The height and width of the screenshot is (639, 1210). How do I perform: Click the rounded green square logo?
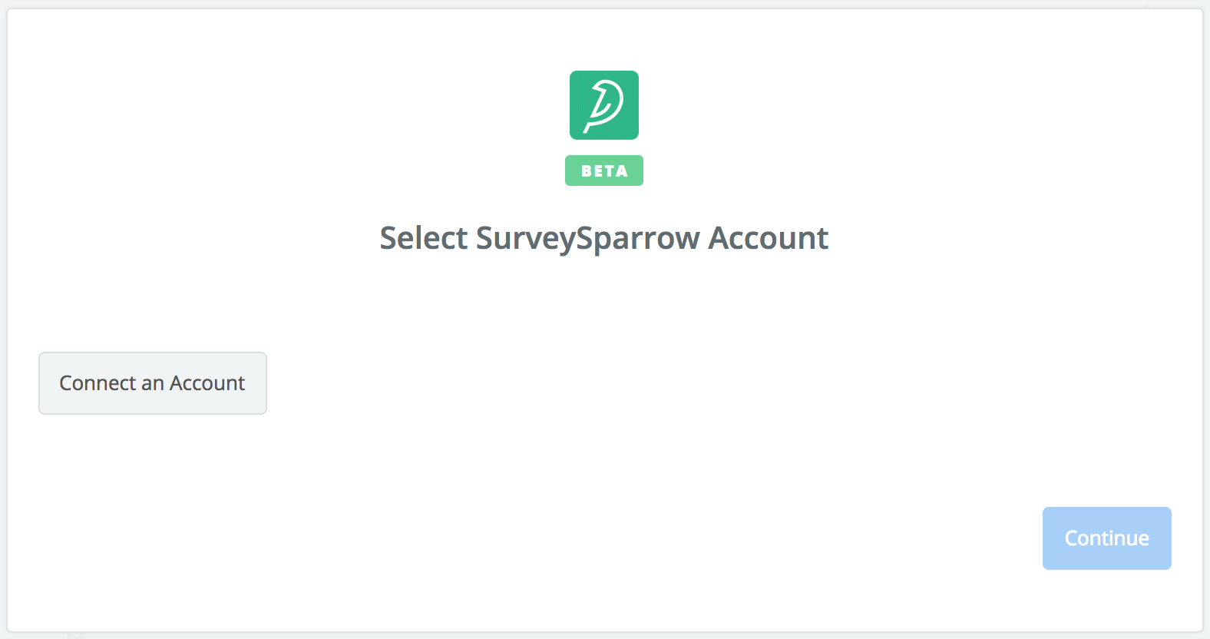604,105
